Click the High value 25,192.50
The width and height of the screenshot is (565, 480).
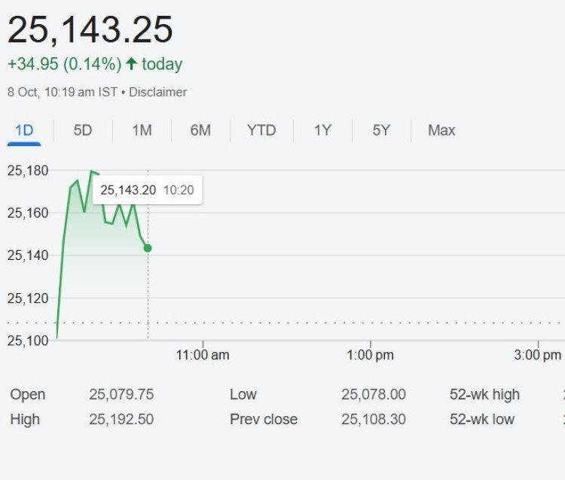point(121,419)
